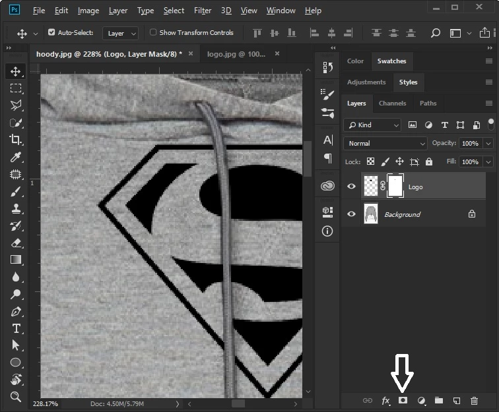The image size is (499, 412).
Task: Open the Image menu
Action: [88, 11]
